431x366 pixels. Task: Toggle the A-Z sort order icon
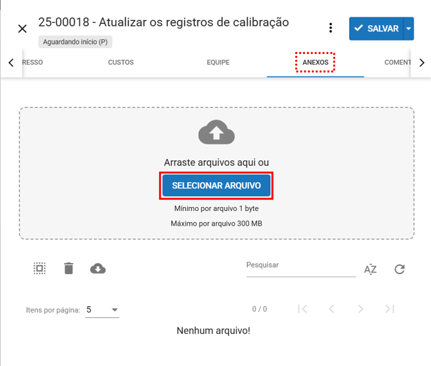371,270
